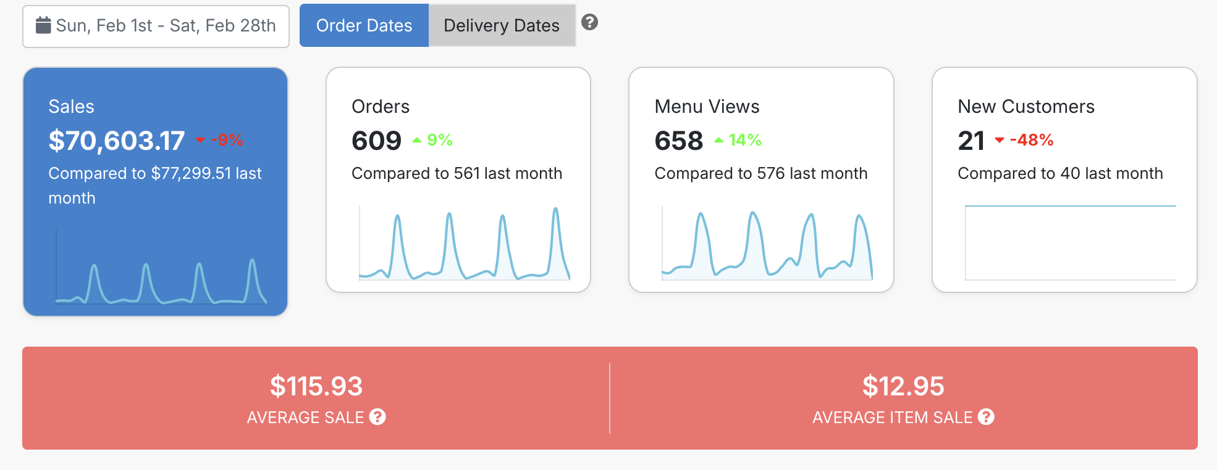Click the Average Item Sale help icon
This screenshot has height=470, width=1217.
pos(987,417)
